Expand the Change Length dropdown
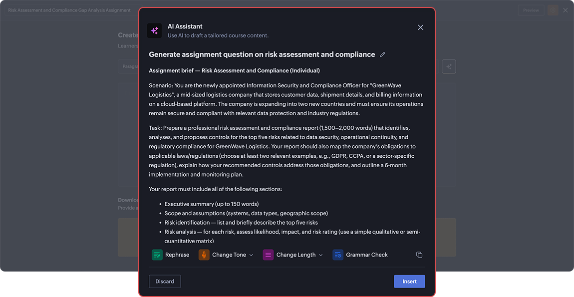The image size is (574, 297). tap(319, 255)
